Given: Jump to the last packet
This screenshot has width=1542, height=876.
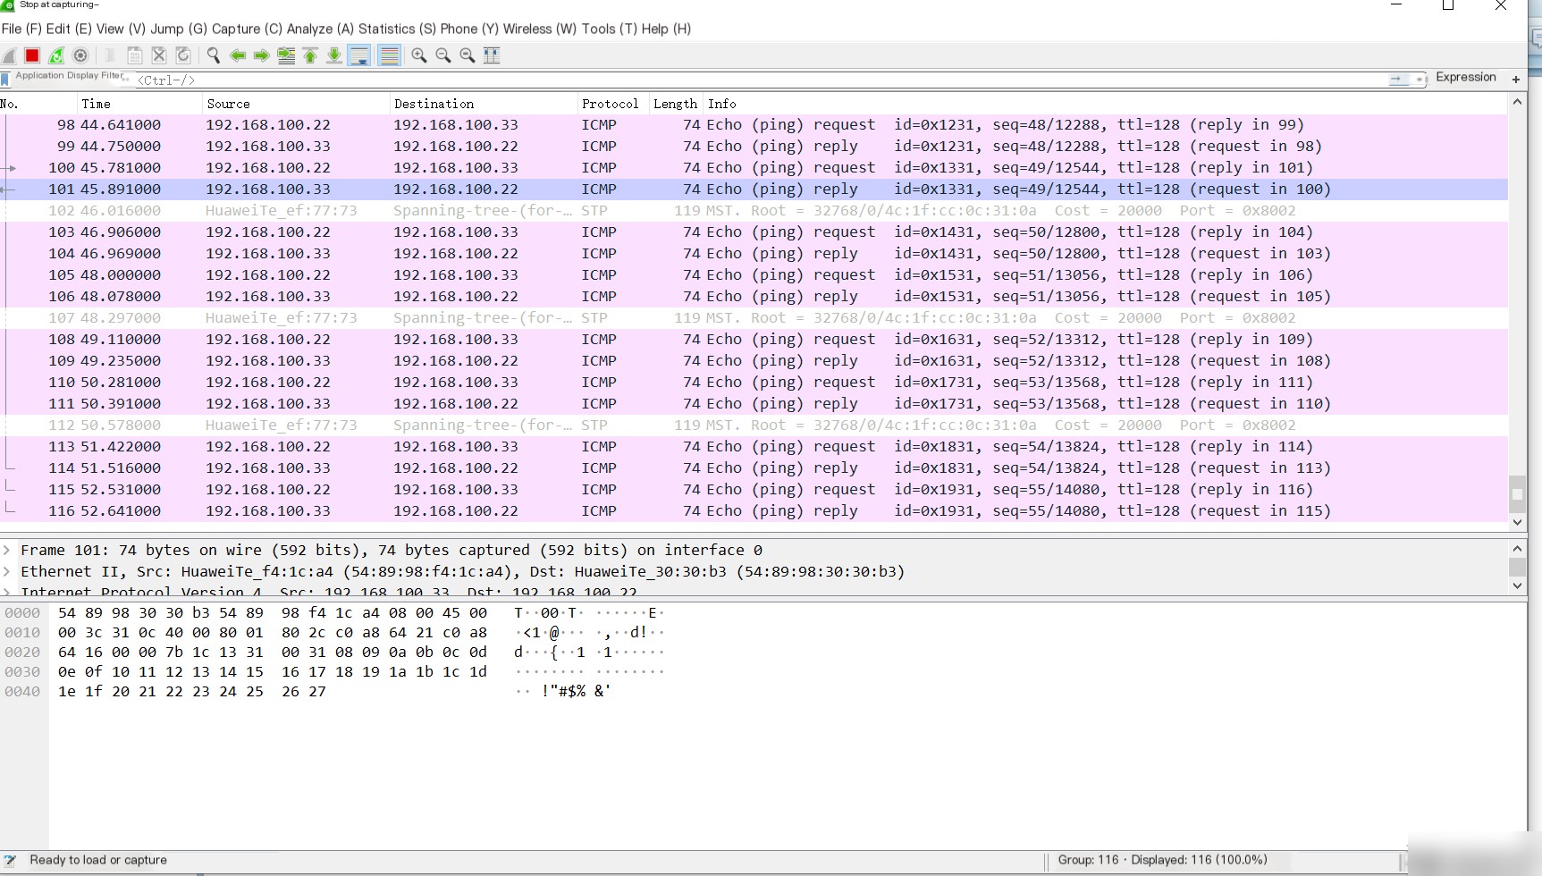Looking at the screenshot, I should click(x=333, y=55).
